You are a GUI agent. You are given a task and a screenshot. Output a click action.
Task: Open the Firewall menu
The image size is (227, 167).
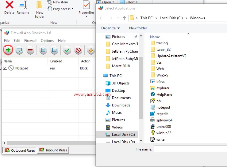tap(30, 41)
